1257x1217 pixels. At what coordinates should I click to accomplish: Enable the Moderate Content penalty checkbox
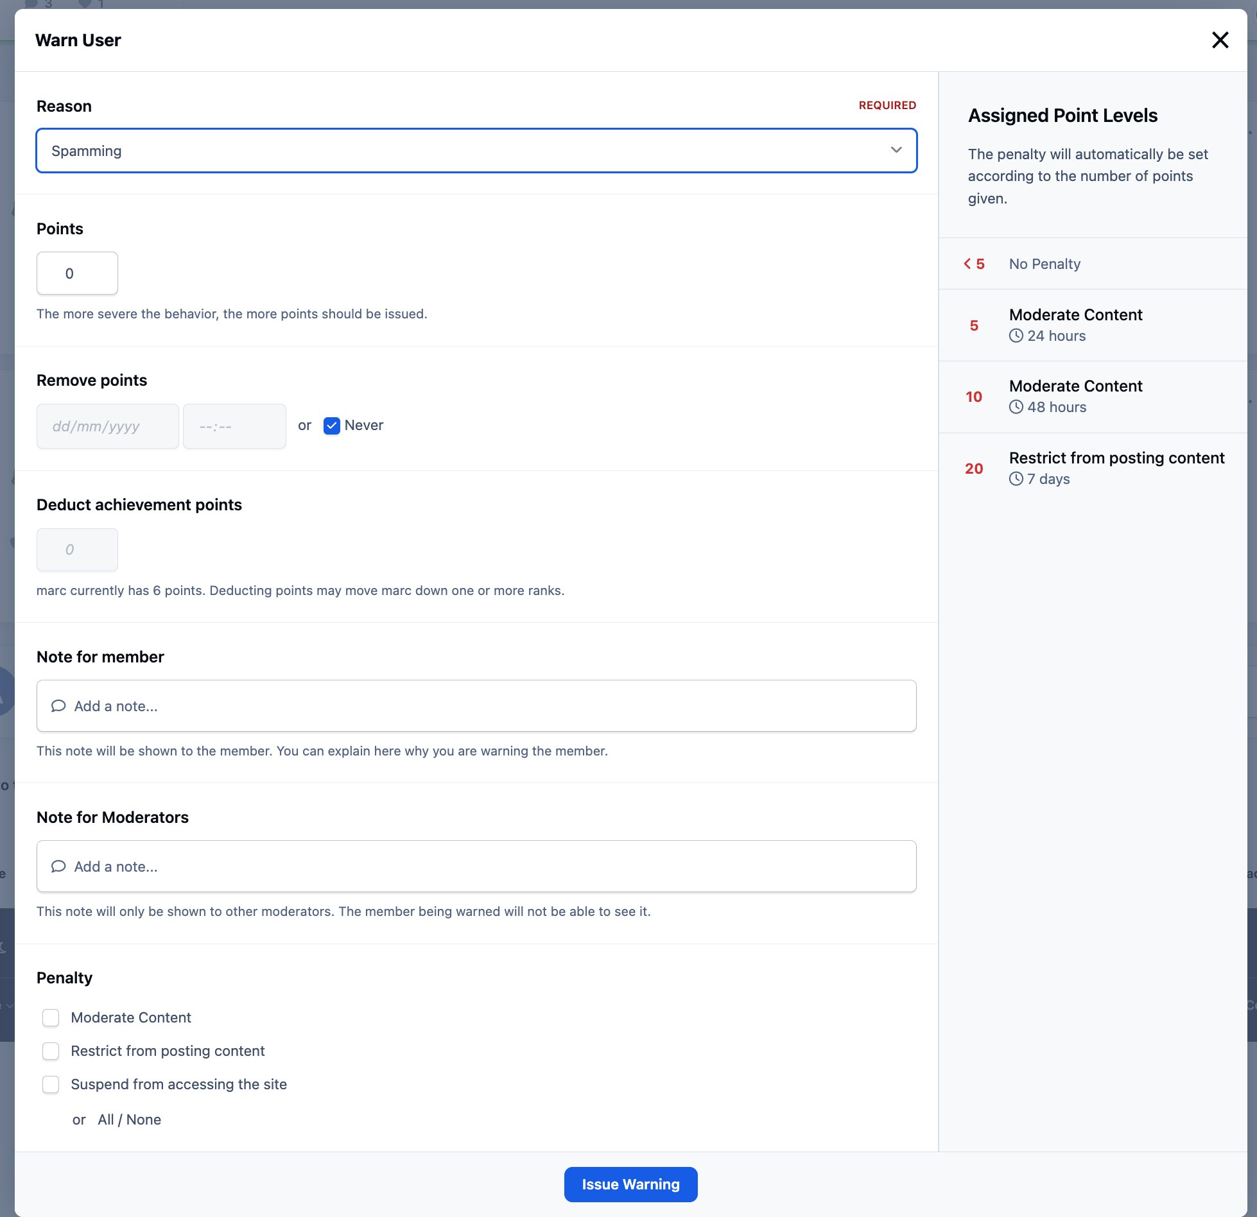pyautogui.click(x=51, y=1017)
